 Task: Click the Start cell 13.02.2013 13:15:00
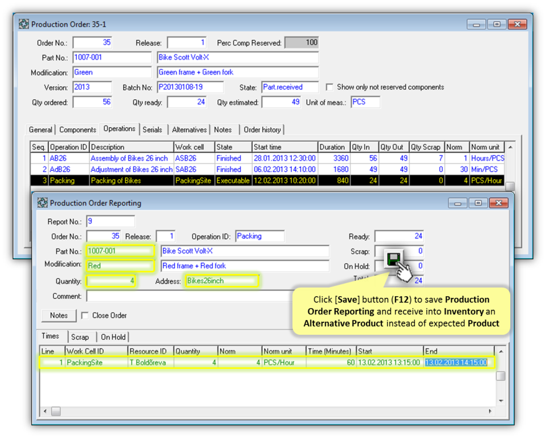coord(390,363)
